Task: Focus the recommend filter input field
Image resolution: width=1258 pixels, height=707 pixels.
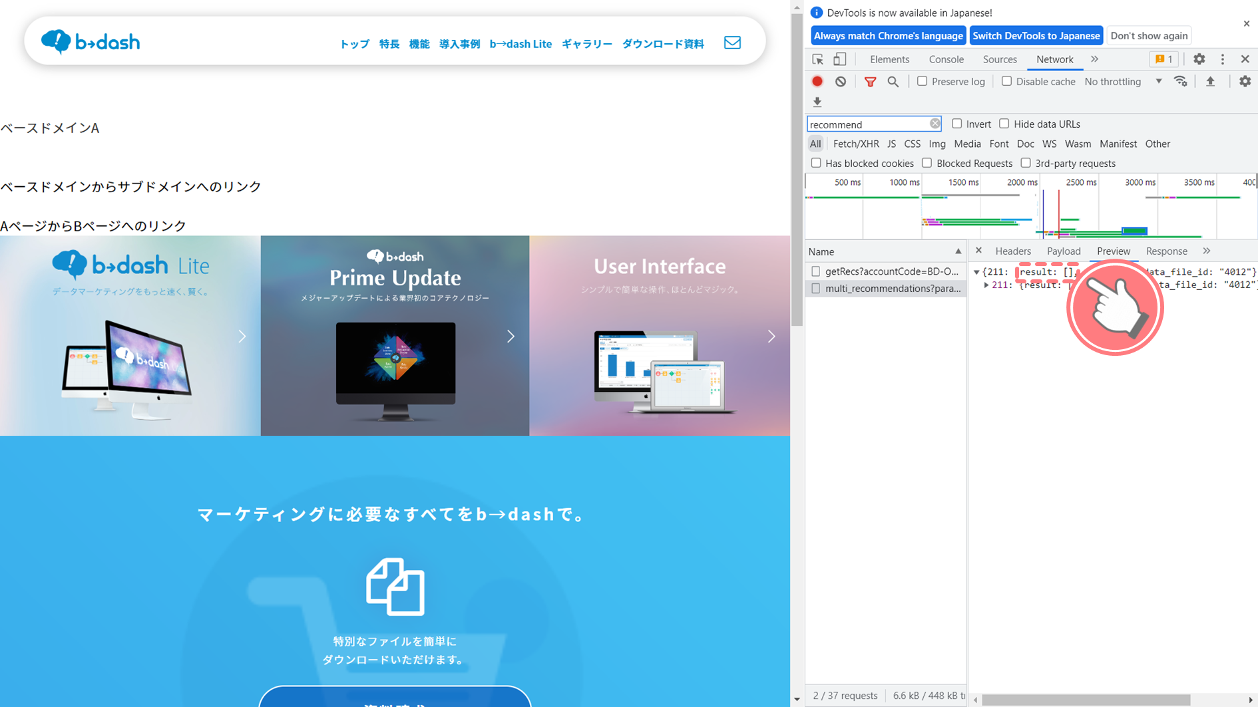Action: click(x=868, y=124)
